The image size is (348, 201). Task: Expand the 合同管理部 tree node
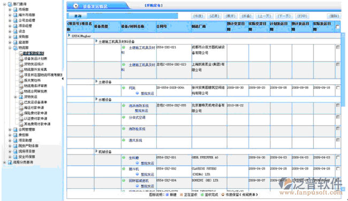click(x=10, y=130)
